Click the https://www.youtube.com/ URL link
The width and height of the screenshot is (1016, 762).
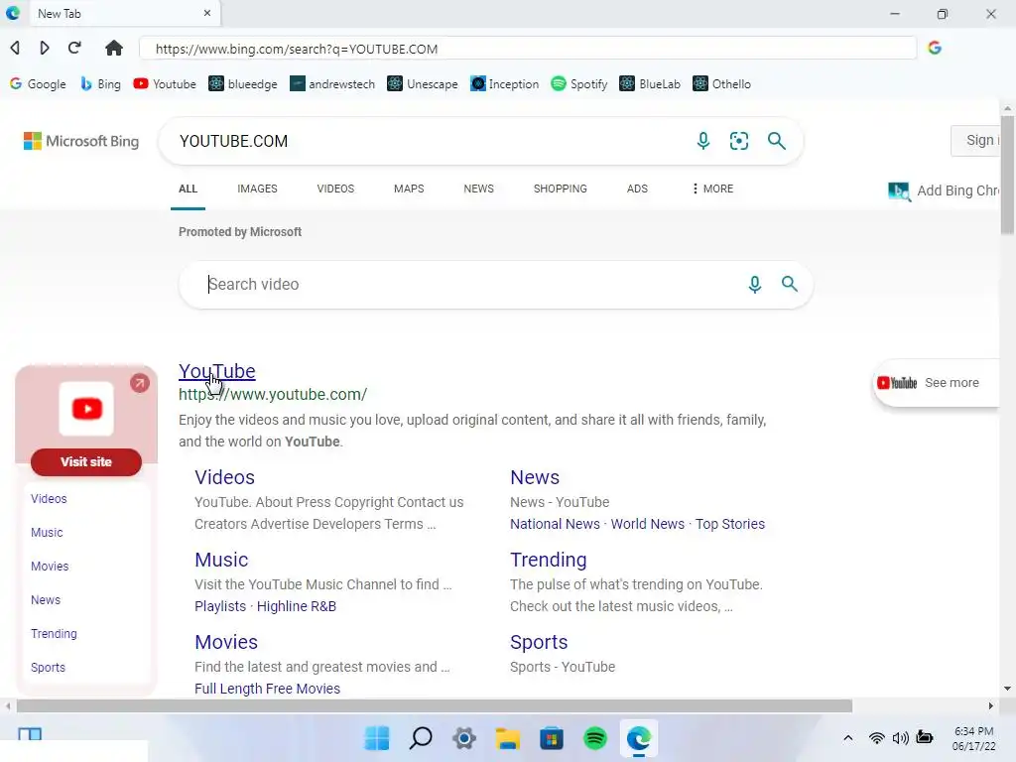pos(273,394)
